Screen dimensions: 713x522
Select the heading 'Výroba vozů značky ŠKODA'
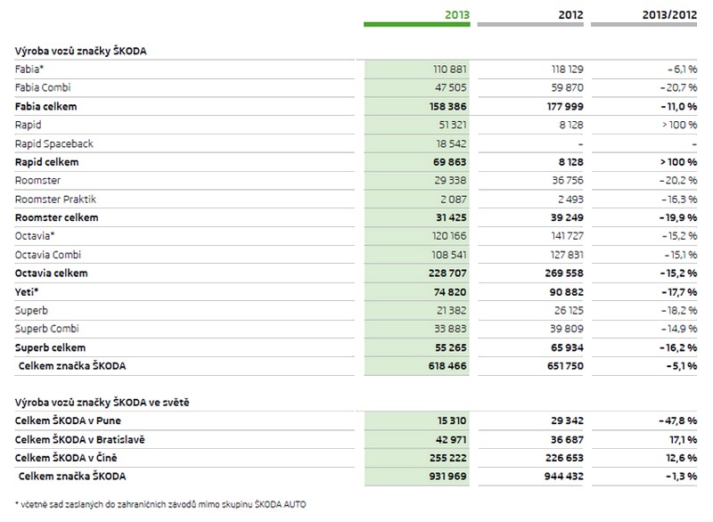[x=80, y=51]
